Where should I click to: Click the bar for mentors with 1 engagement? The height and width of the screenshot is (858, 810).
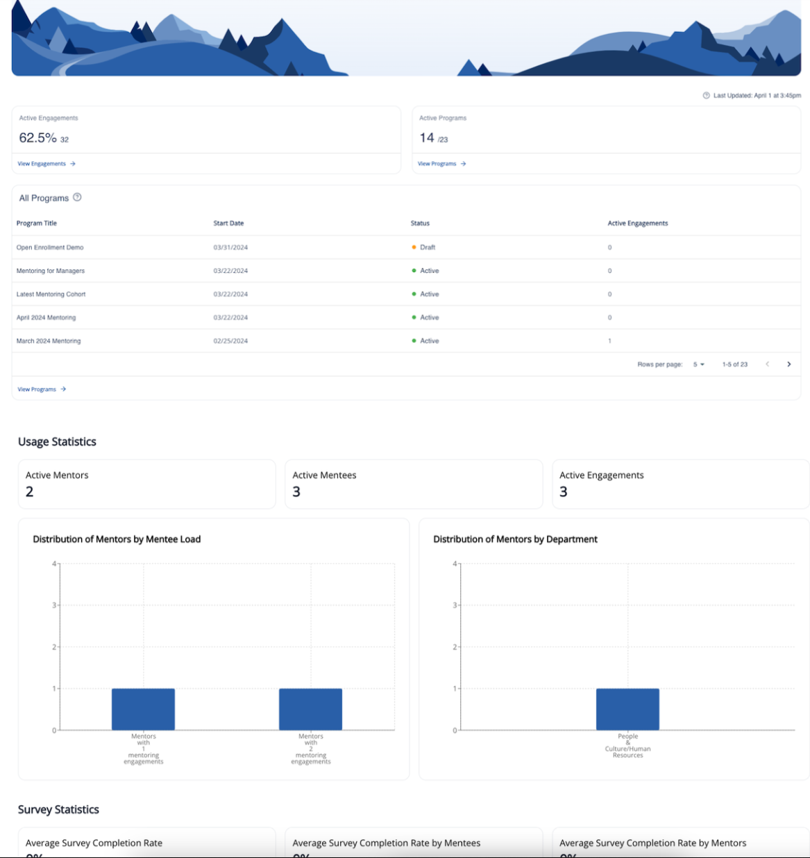tap(143, 709)
